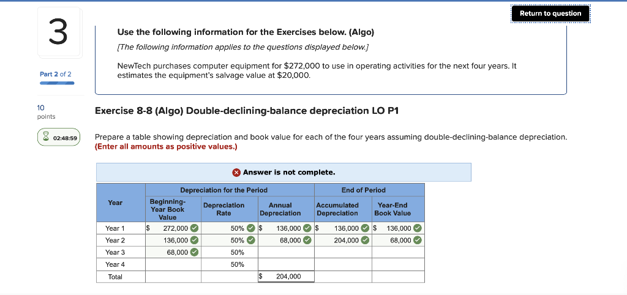The width and height of the screenshot is (627, 295).
Task: Click the Year 2 beginning book value 136,000 field
Action: pos(173,241)
